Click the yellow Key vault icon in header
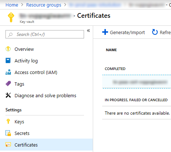 11,17
